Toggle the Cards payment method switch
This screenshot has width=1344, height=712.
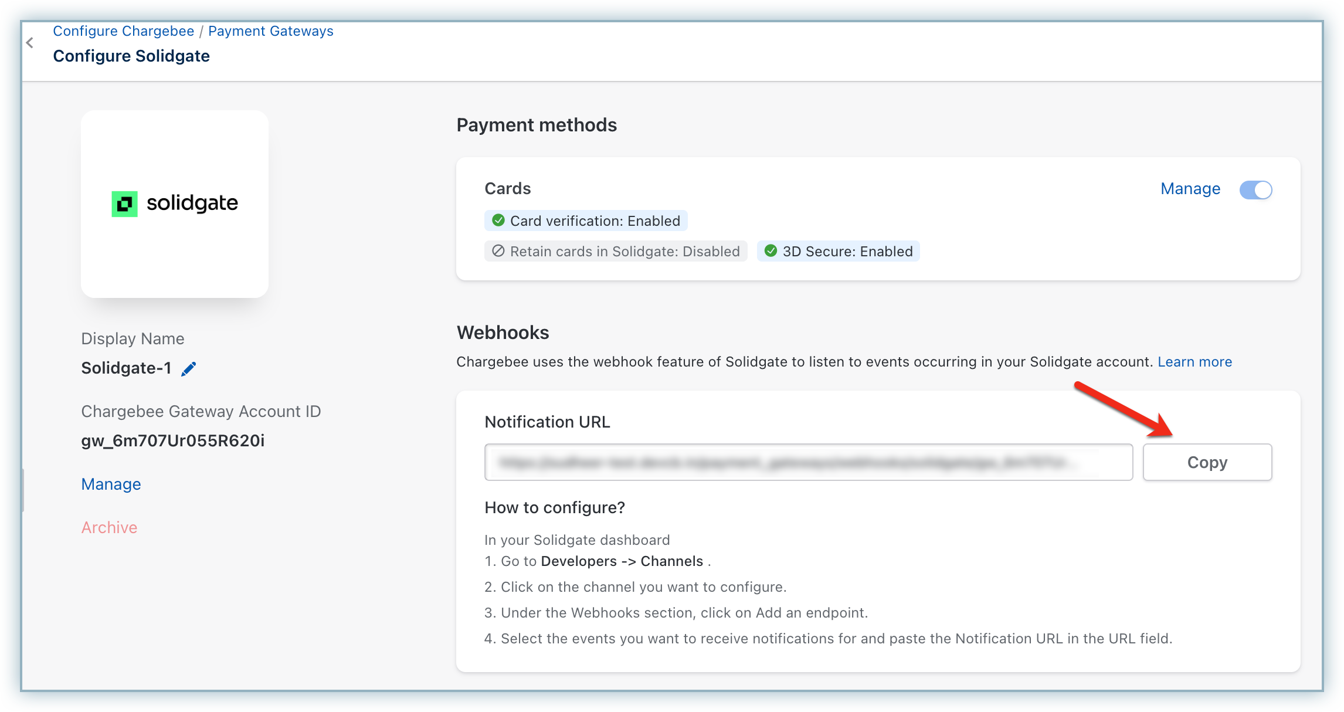(1255, 190)
